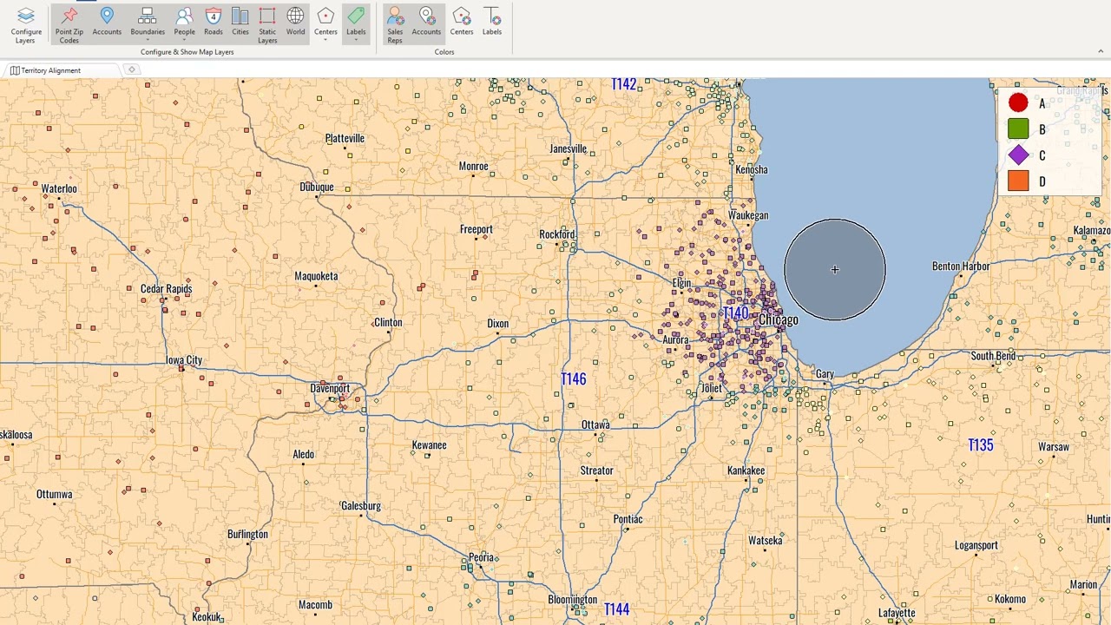Collapse the ribbon with the chevron
This screenshot has width=1111, height=625.
(1100, 52)
